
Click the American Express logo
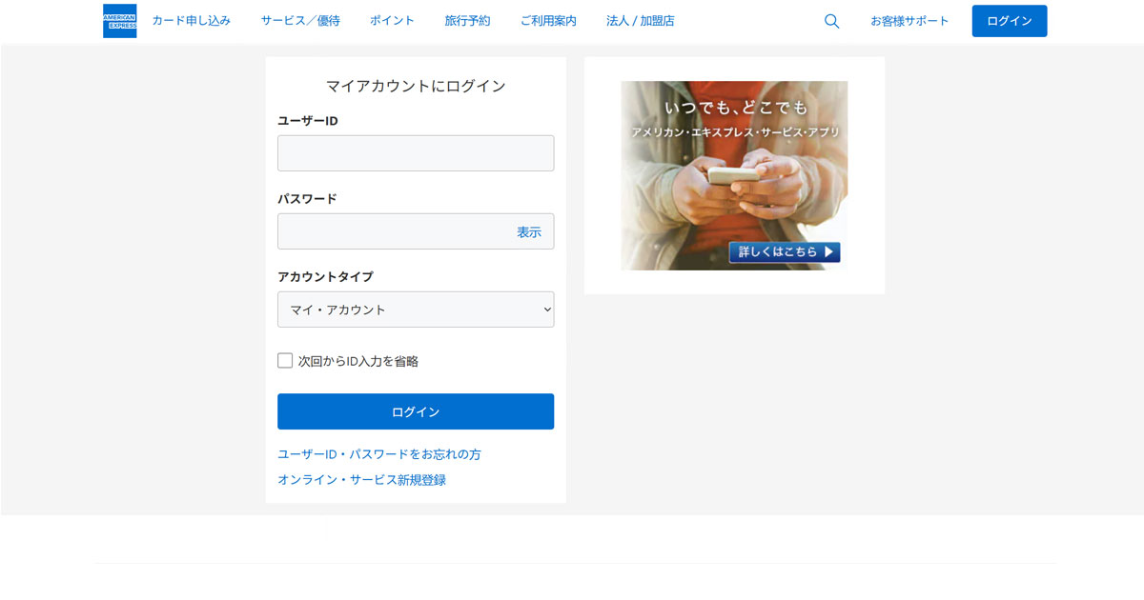[119, 21]
